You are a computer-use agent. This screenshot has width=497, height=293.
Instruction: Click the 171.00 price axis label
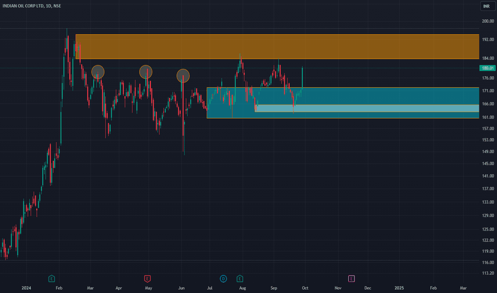(488, 91)
